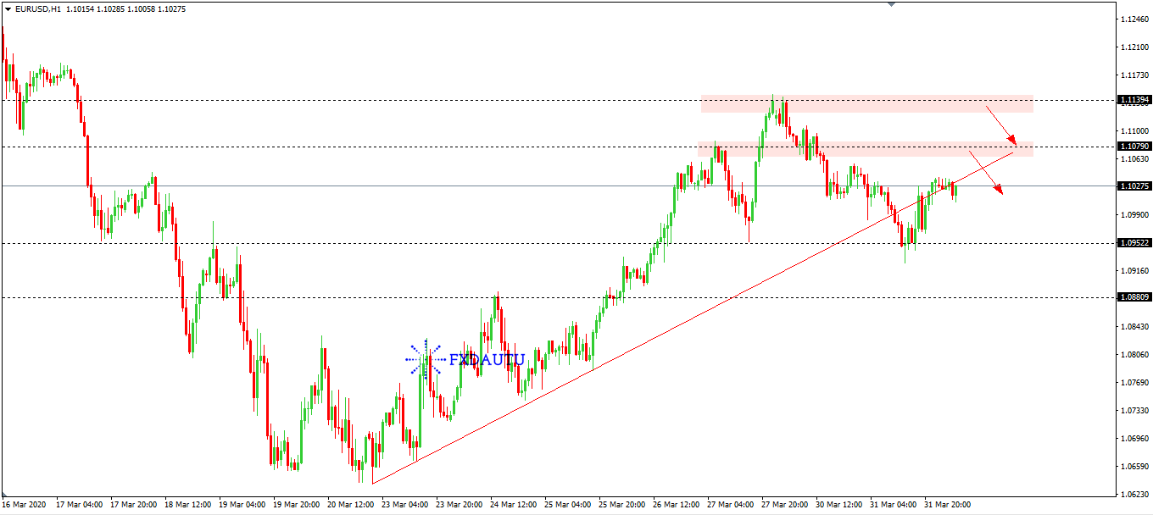Click the 1.12460 value on price scale
Screen dimensions: 1153x515
point(1134,19)
